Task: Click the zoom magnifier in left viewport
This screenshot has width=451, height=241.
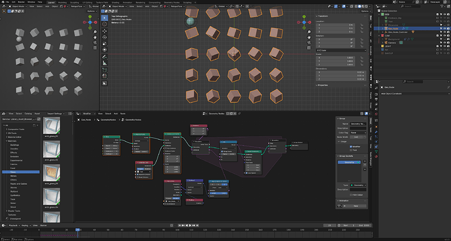Action: [x=95, y=32]
